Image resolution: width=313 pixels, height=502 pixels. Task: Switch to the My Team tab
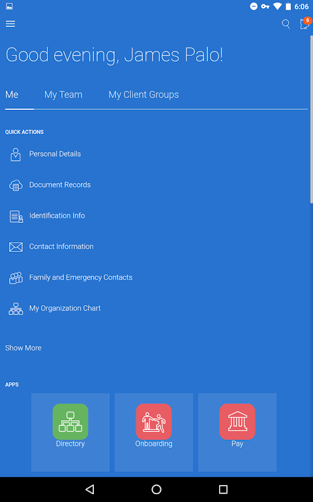click(63, 95)
